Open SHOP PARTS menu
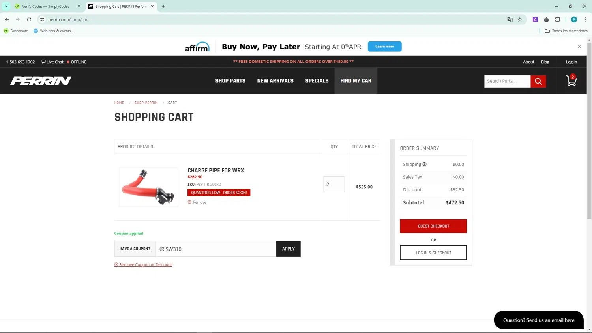Screen dimensions: 592x333 [230, 81]
